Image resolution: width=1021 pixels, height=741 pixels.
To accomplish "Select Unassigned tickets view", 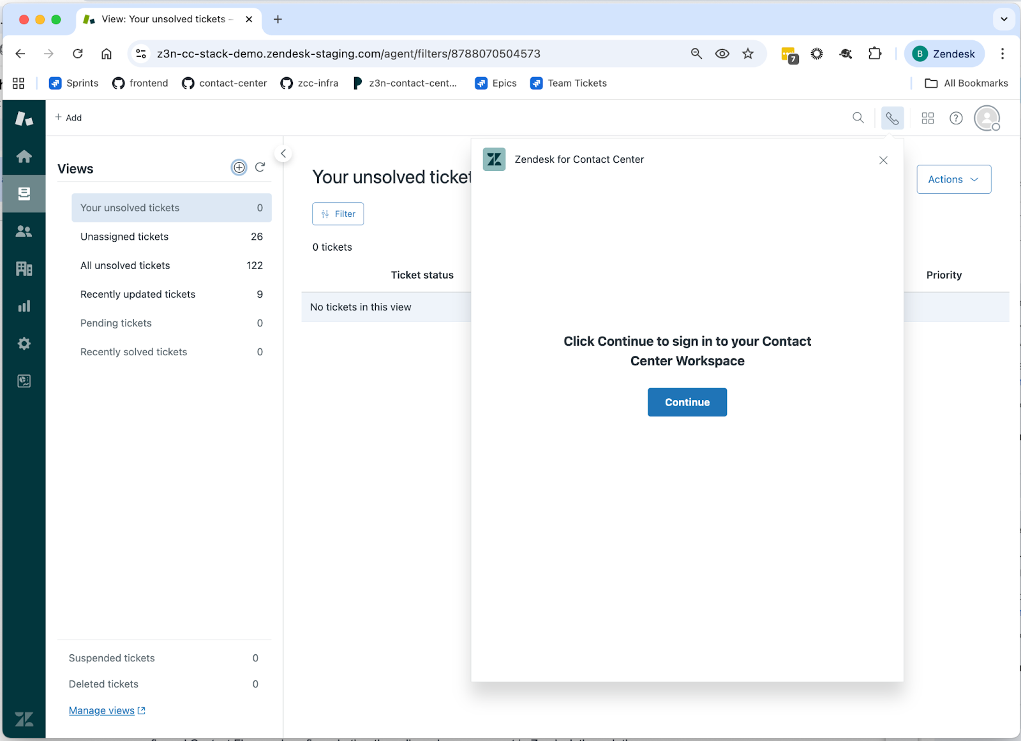I will [x=124, y=237].
